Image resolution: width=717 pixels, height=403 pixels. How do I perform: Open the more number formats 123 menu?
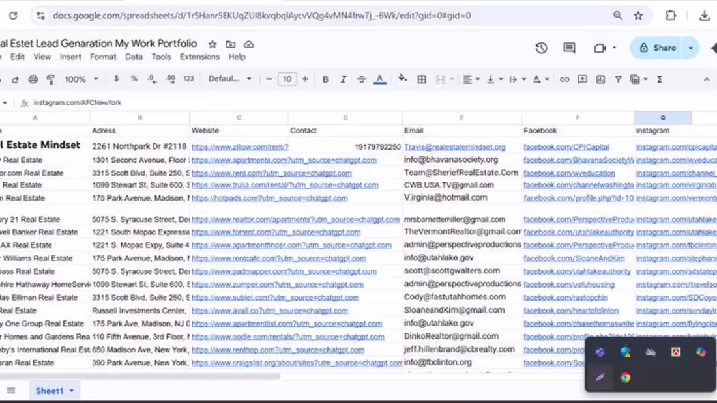tap(188, 79)
